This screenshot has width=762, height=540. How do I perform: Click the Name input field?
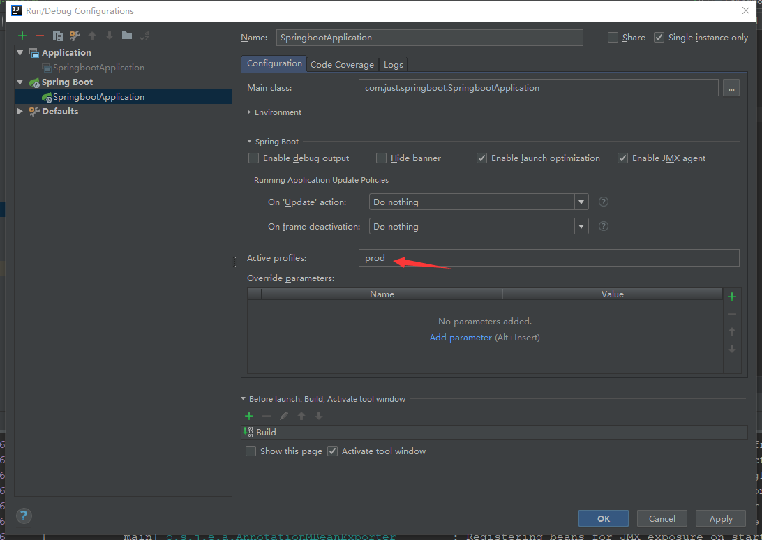(x=430, y=38)
